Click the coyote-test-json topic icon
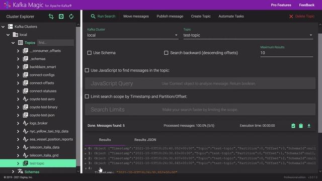322x181 pixels. tap(26, 115)
